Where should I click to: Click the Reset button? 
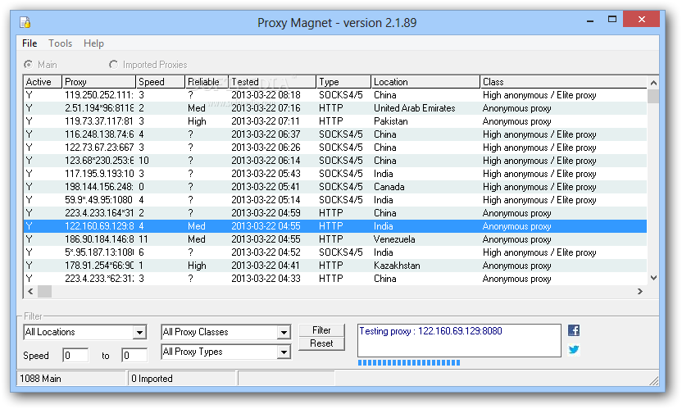[x=321, y=343]
